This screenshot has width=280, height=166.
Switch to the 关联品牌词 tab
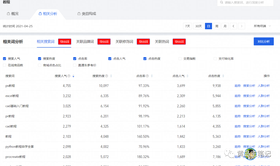pos(85,42)
